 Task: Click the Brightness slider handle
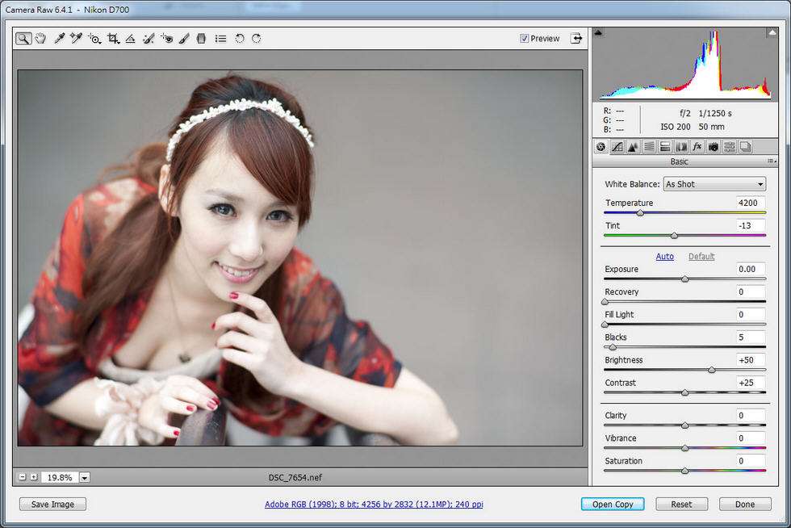[x=712, y=370]
